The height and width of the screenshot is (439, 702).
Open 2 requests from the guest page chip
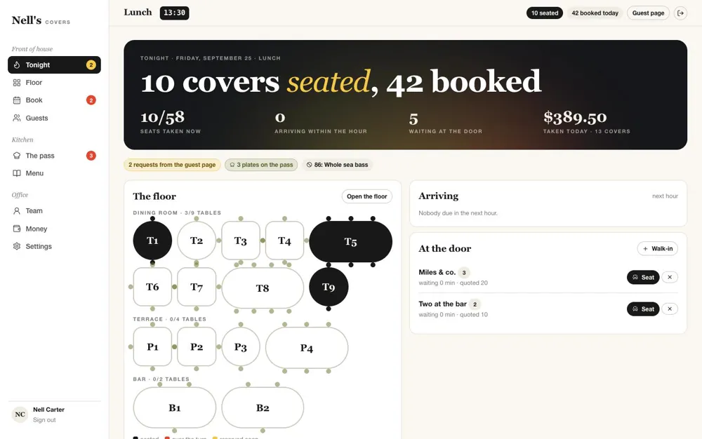point(172,165)
